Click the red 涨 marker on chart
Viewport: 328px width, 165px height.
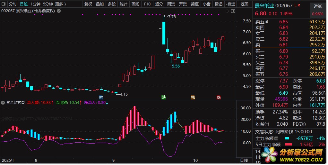pyautogui.click(x=219, y=97)
